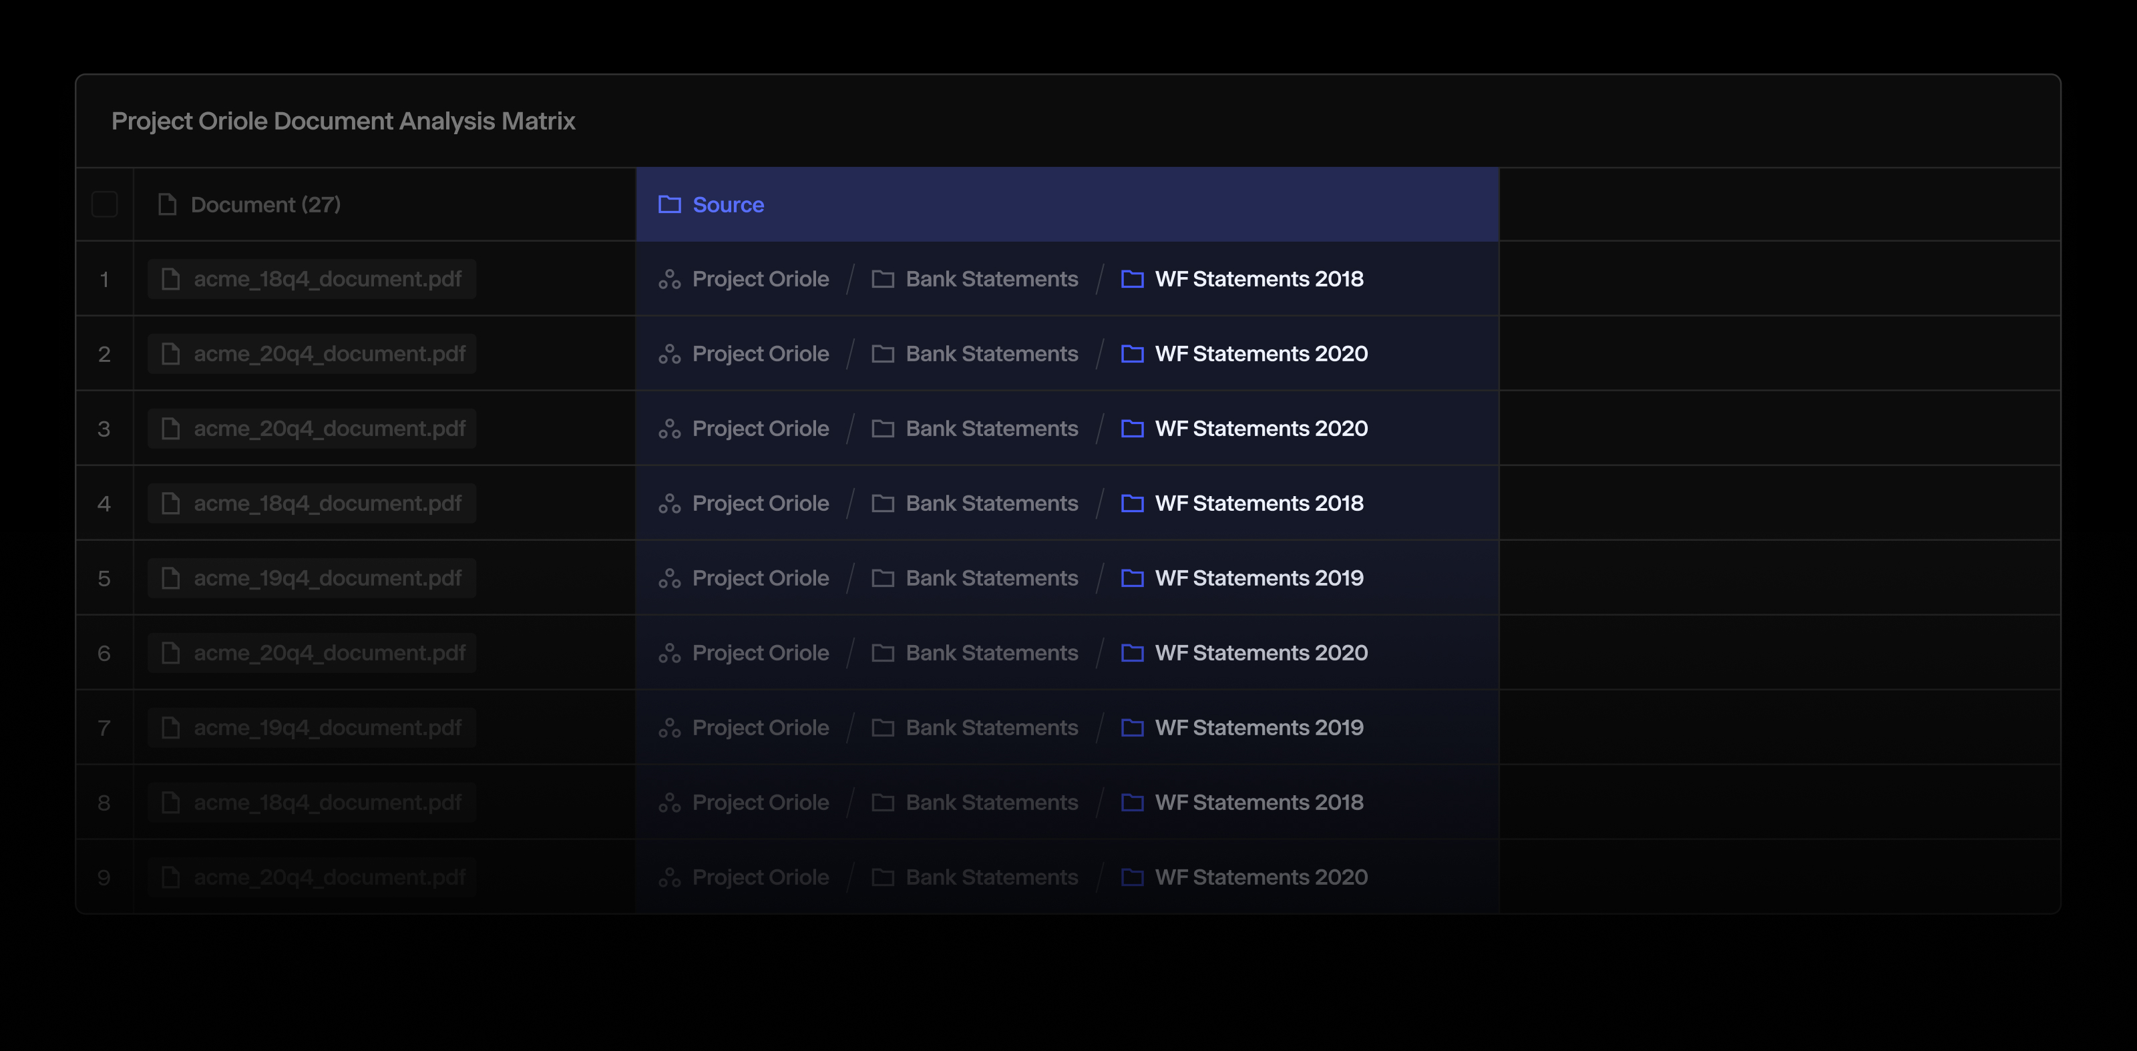Click the Project Oriole workspace icon in row 1
This screenshot has height=1051, width=2137.
tap(669, 280)
